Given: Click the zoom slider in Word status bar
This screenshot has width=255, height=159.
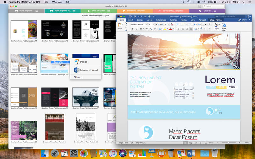Looking at the screenshot, I should pos(229,143).
